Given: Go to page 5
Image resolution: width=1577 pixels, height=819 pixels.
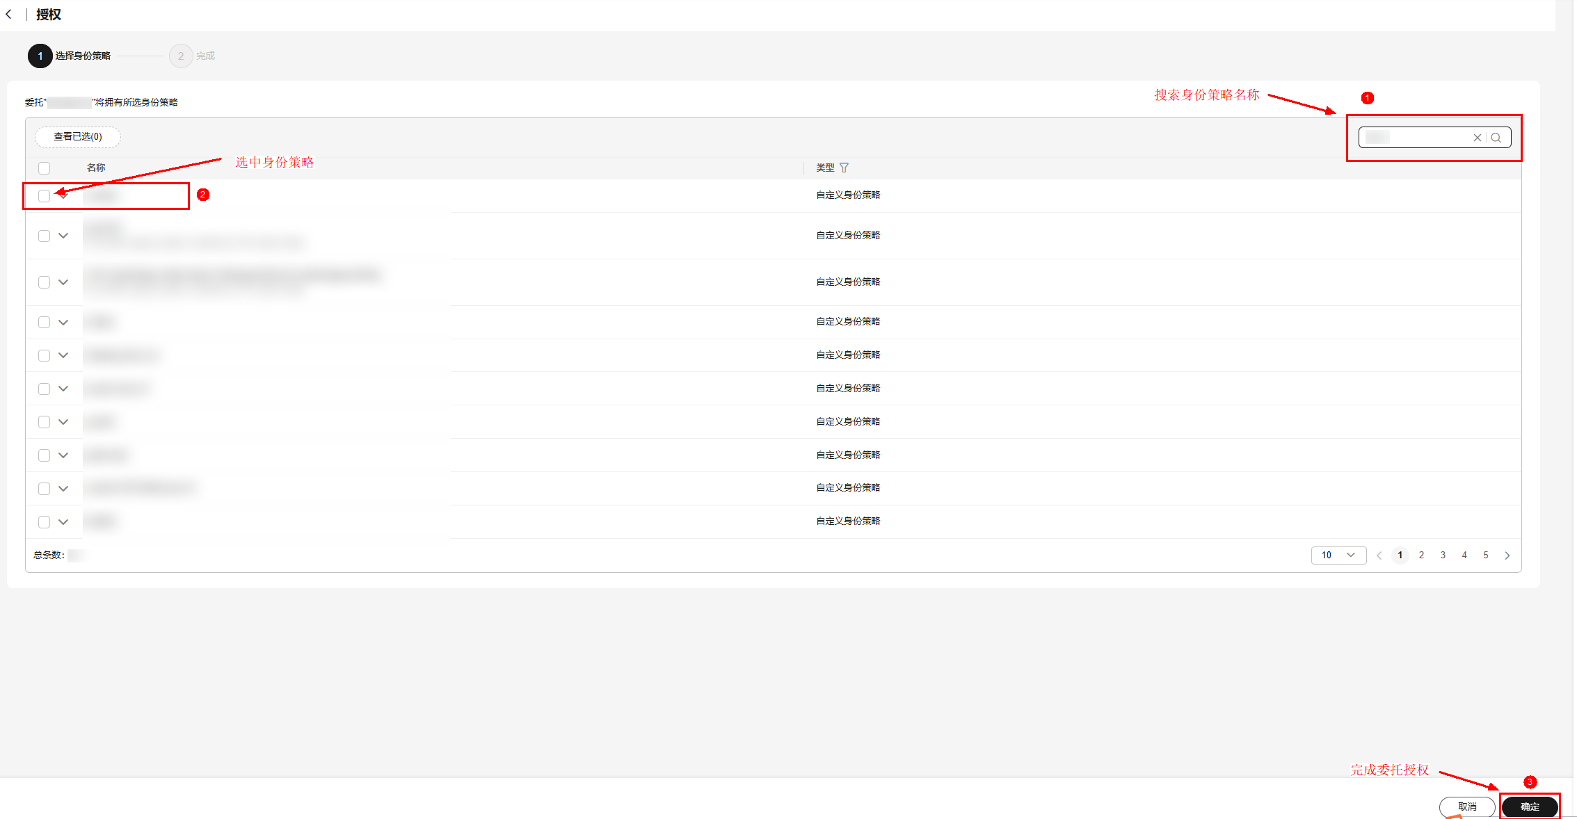Looking at the screenshot, I should click(x=1485, y=556).
